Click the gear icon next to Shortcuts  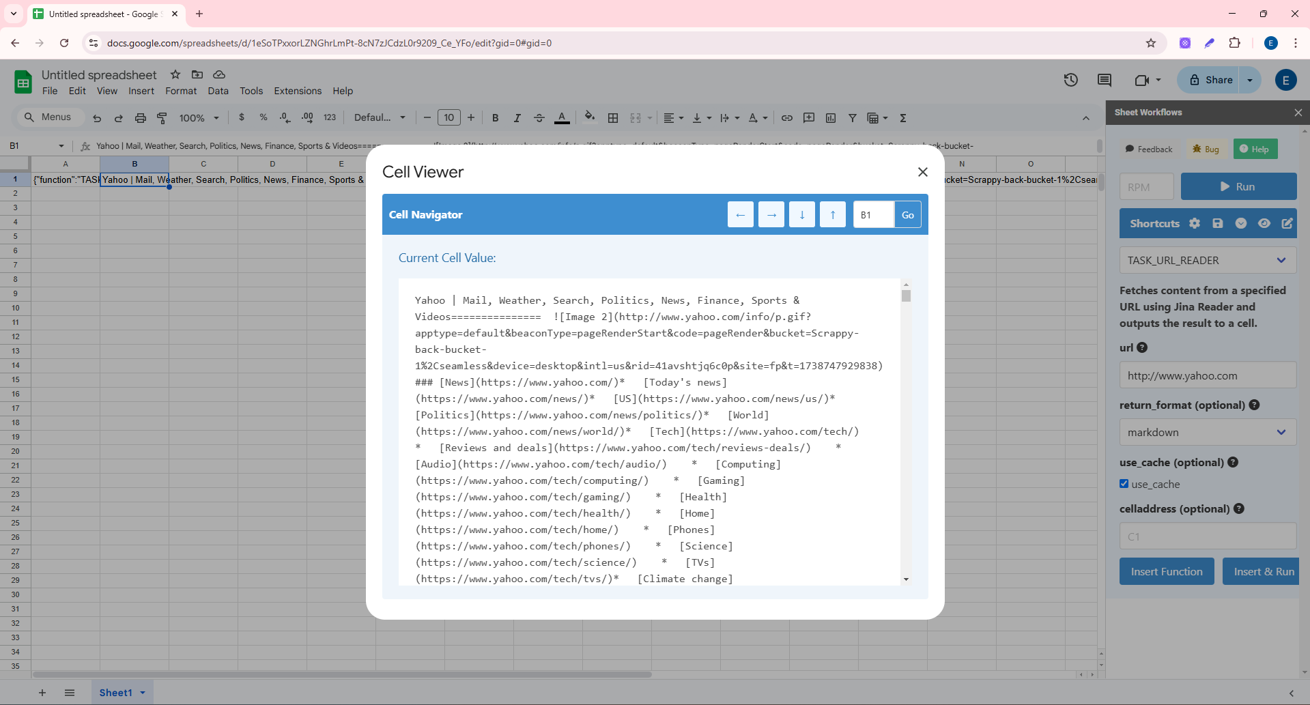(1194, 223)
